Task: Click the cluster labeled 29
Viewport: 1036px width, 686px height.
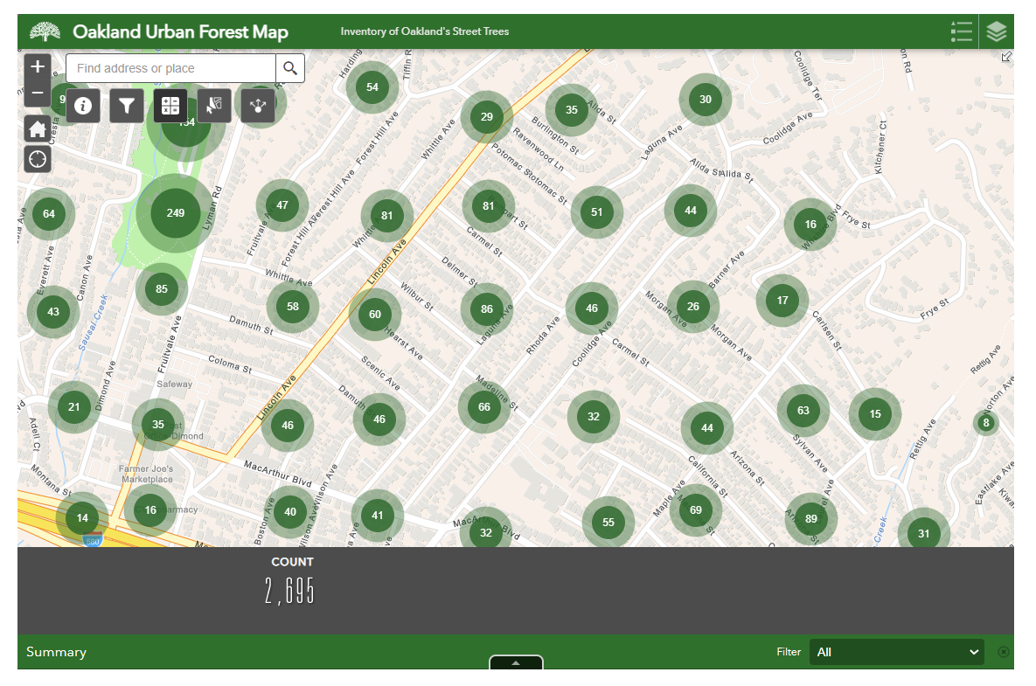Action: (487, 117)
